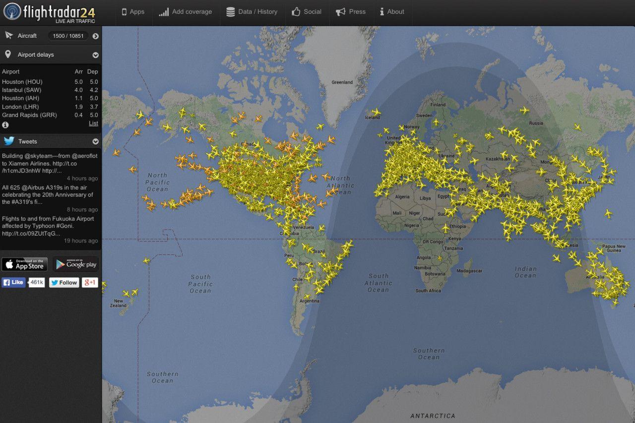
Task: Open the Download on App Store badge
Action: pos(25,264)
